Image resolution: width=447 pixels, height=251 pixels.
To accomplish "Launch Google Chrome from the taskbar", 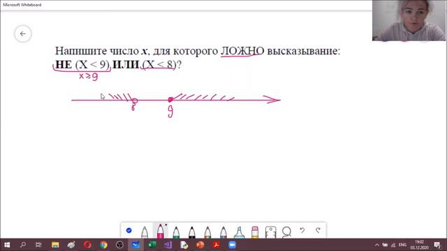I will [x=103, y=245].
